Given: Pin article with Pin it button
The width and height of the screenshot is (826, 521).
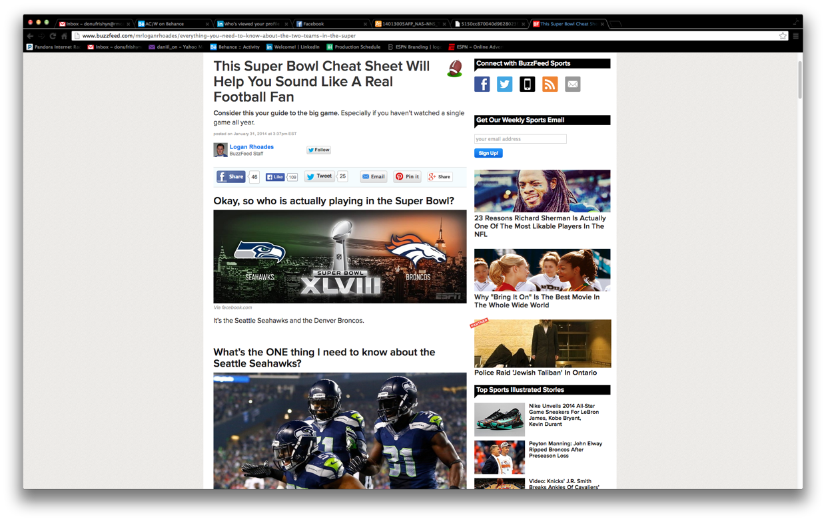Looking at the screenshot, I should coord(407,177).
